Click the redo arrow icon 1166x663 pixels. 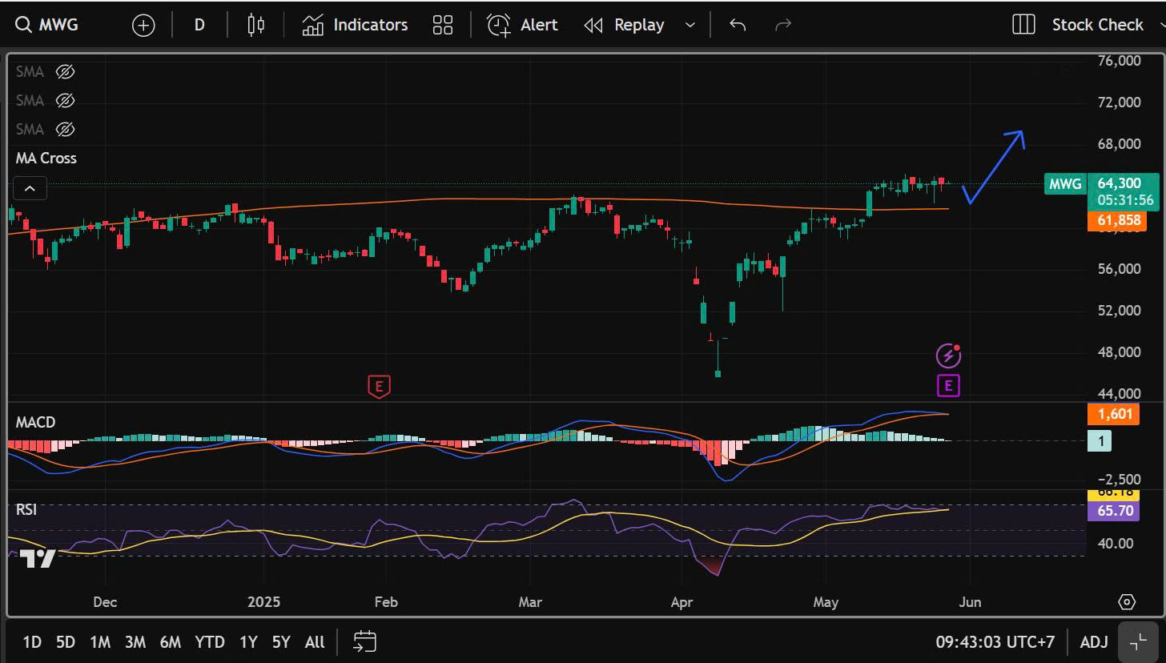click(x=782, y=25)
